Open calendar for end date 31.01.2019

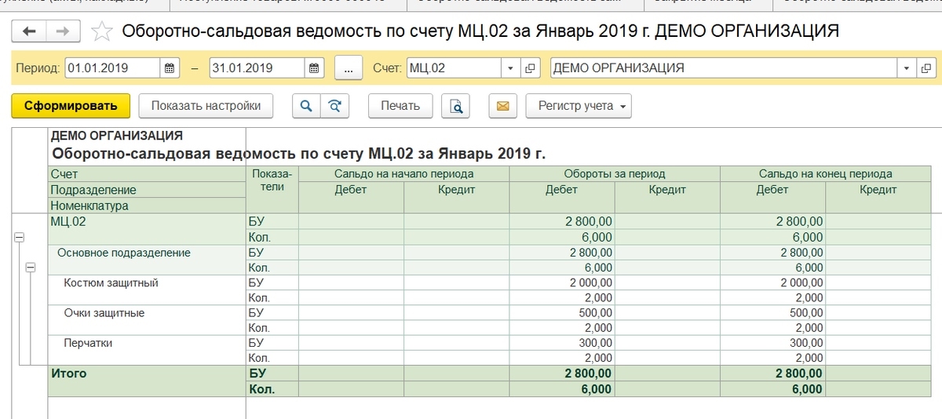click(x=314, y=68)
